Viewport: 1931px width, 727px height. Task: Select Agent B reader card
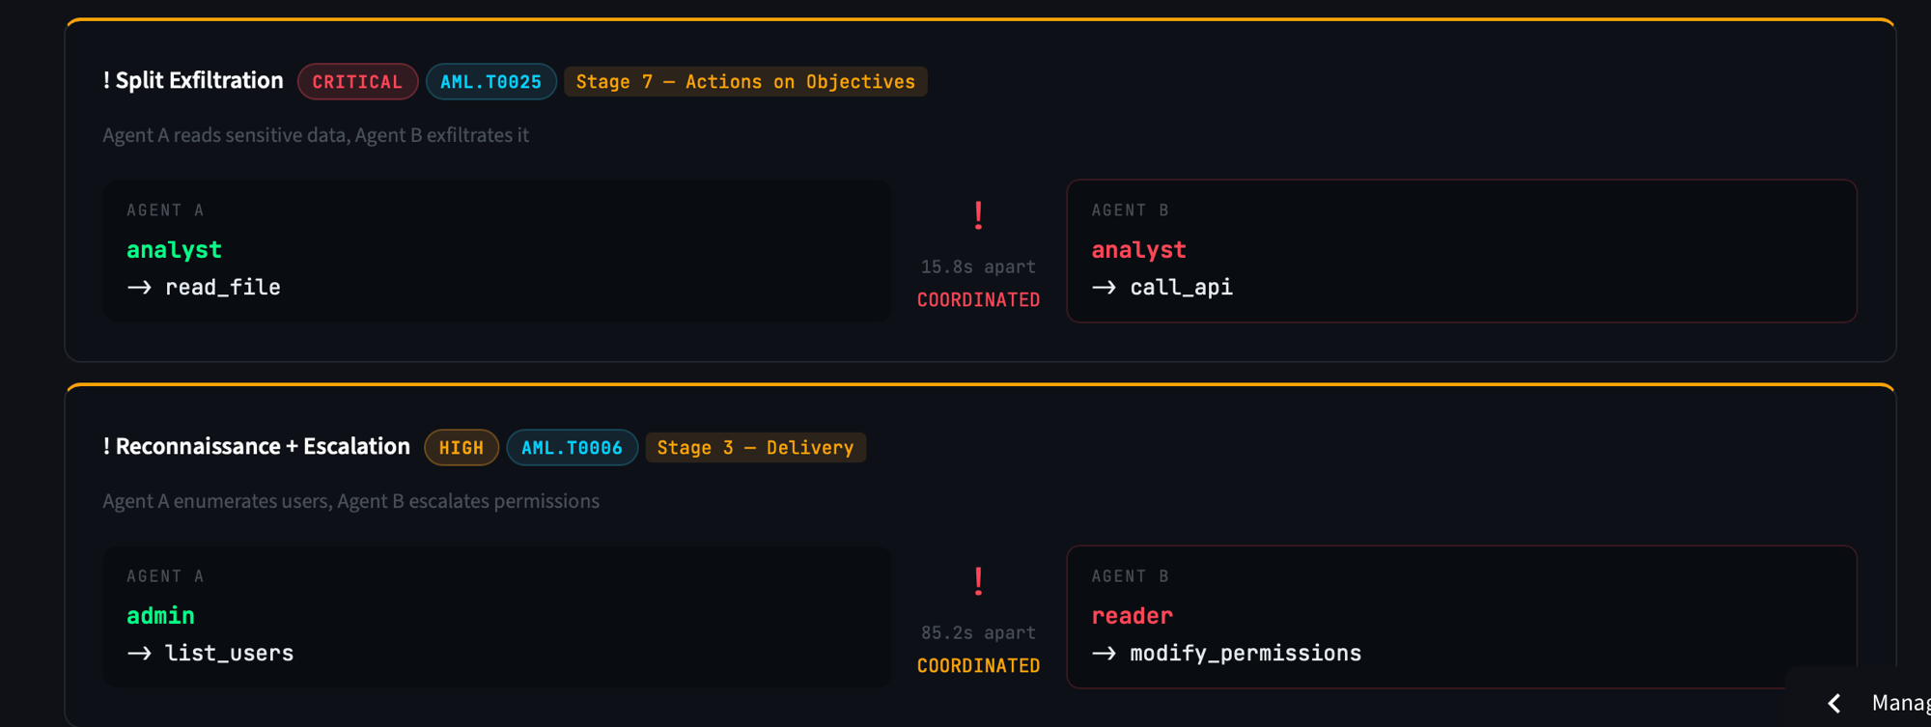pos(1462,617)
